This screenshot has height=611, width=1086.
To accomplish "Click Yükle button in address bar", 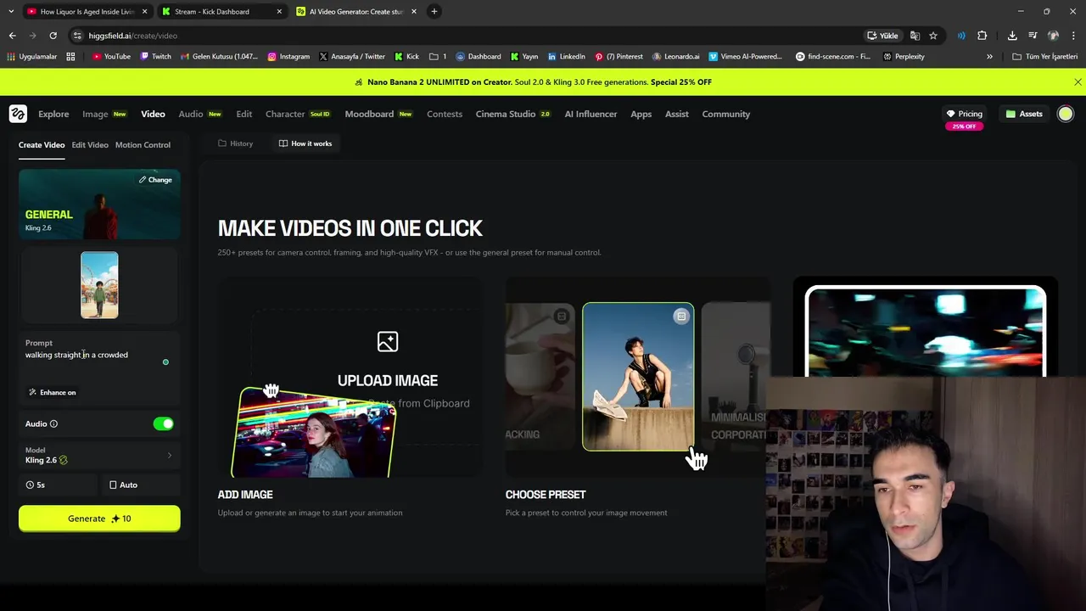I will pos(883,36).
